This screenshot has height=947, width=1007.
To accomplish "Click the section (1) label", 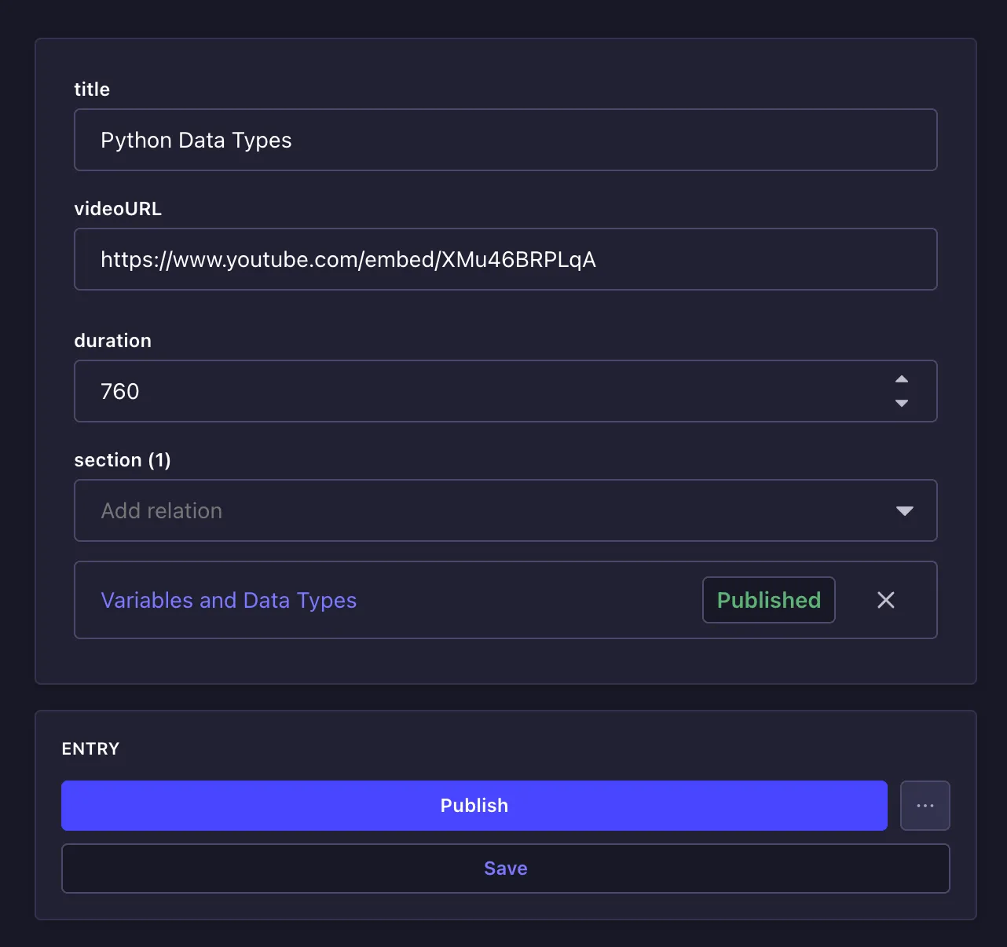I will (x=123, y=460).
